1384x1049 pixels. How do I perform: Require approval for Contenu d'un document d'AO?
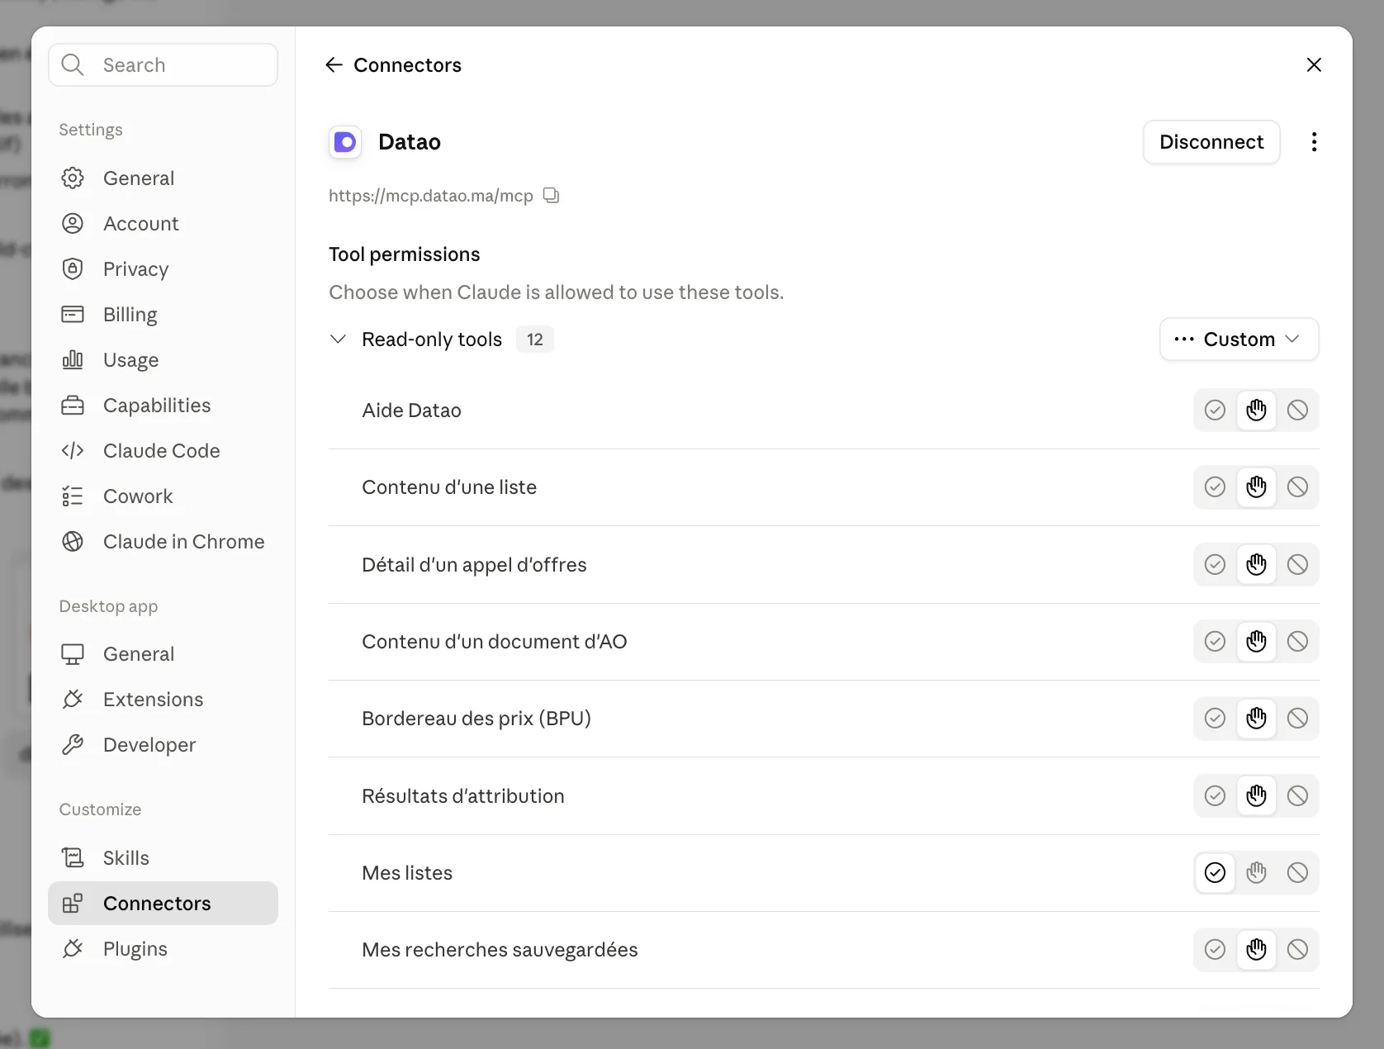tap(1256, 642)
